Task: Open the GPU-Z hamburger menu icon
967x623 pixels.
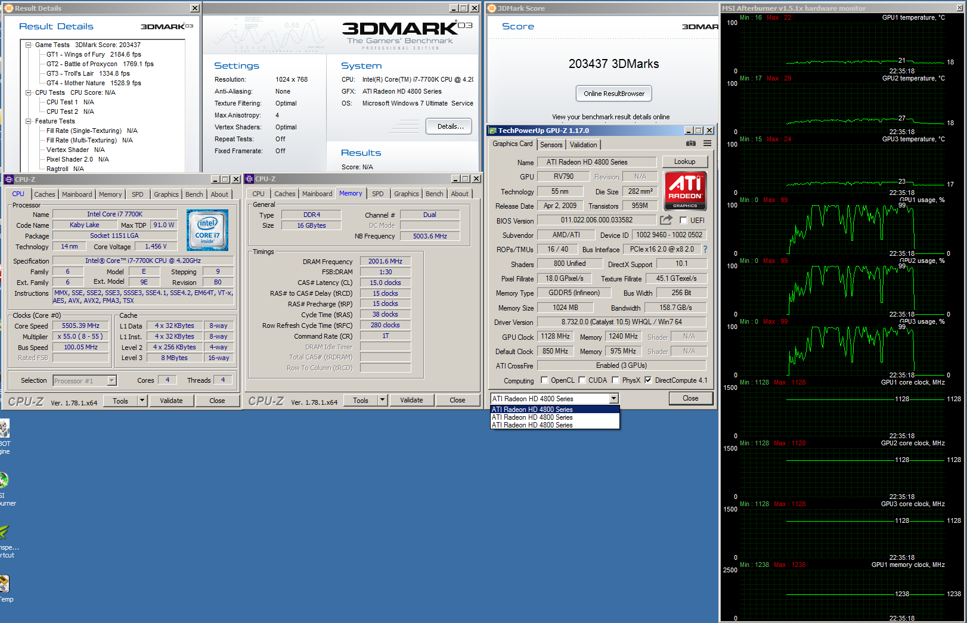Action: 707,144
